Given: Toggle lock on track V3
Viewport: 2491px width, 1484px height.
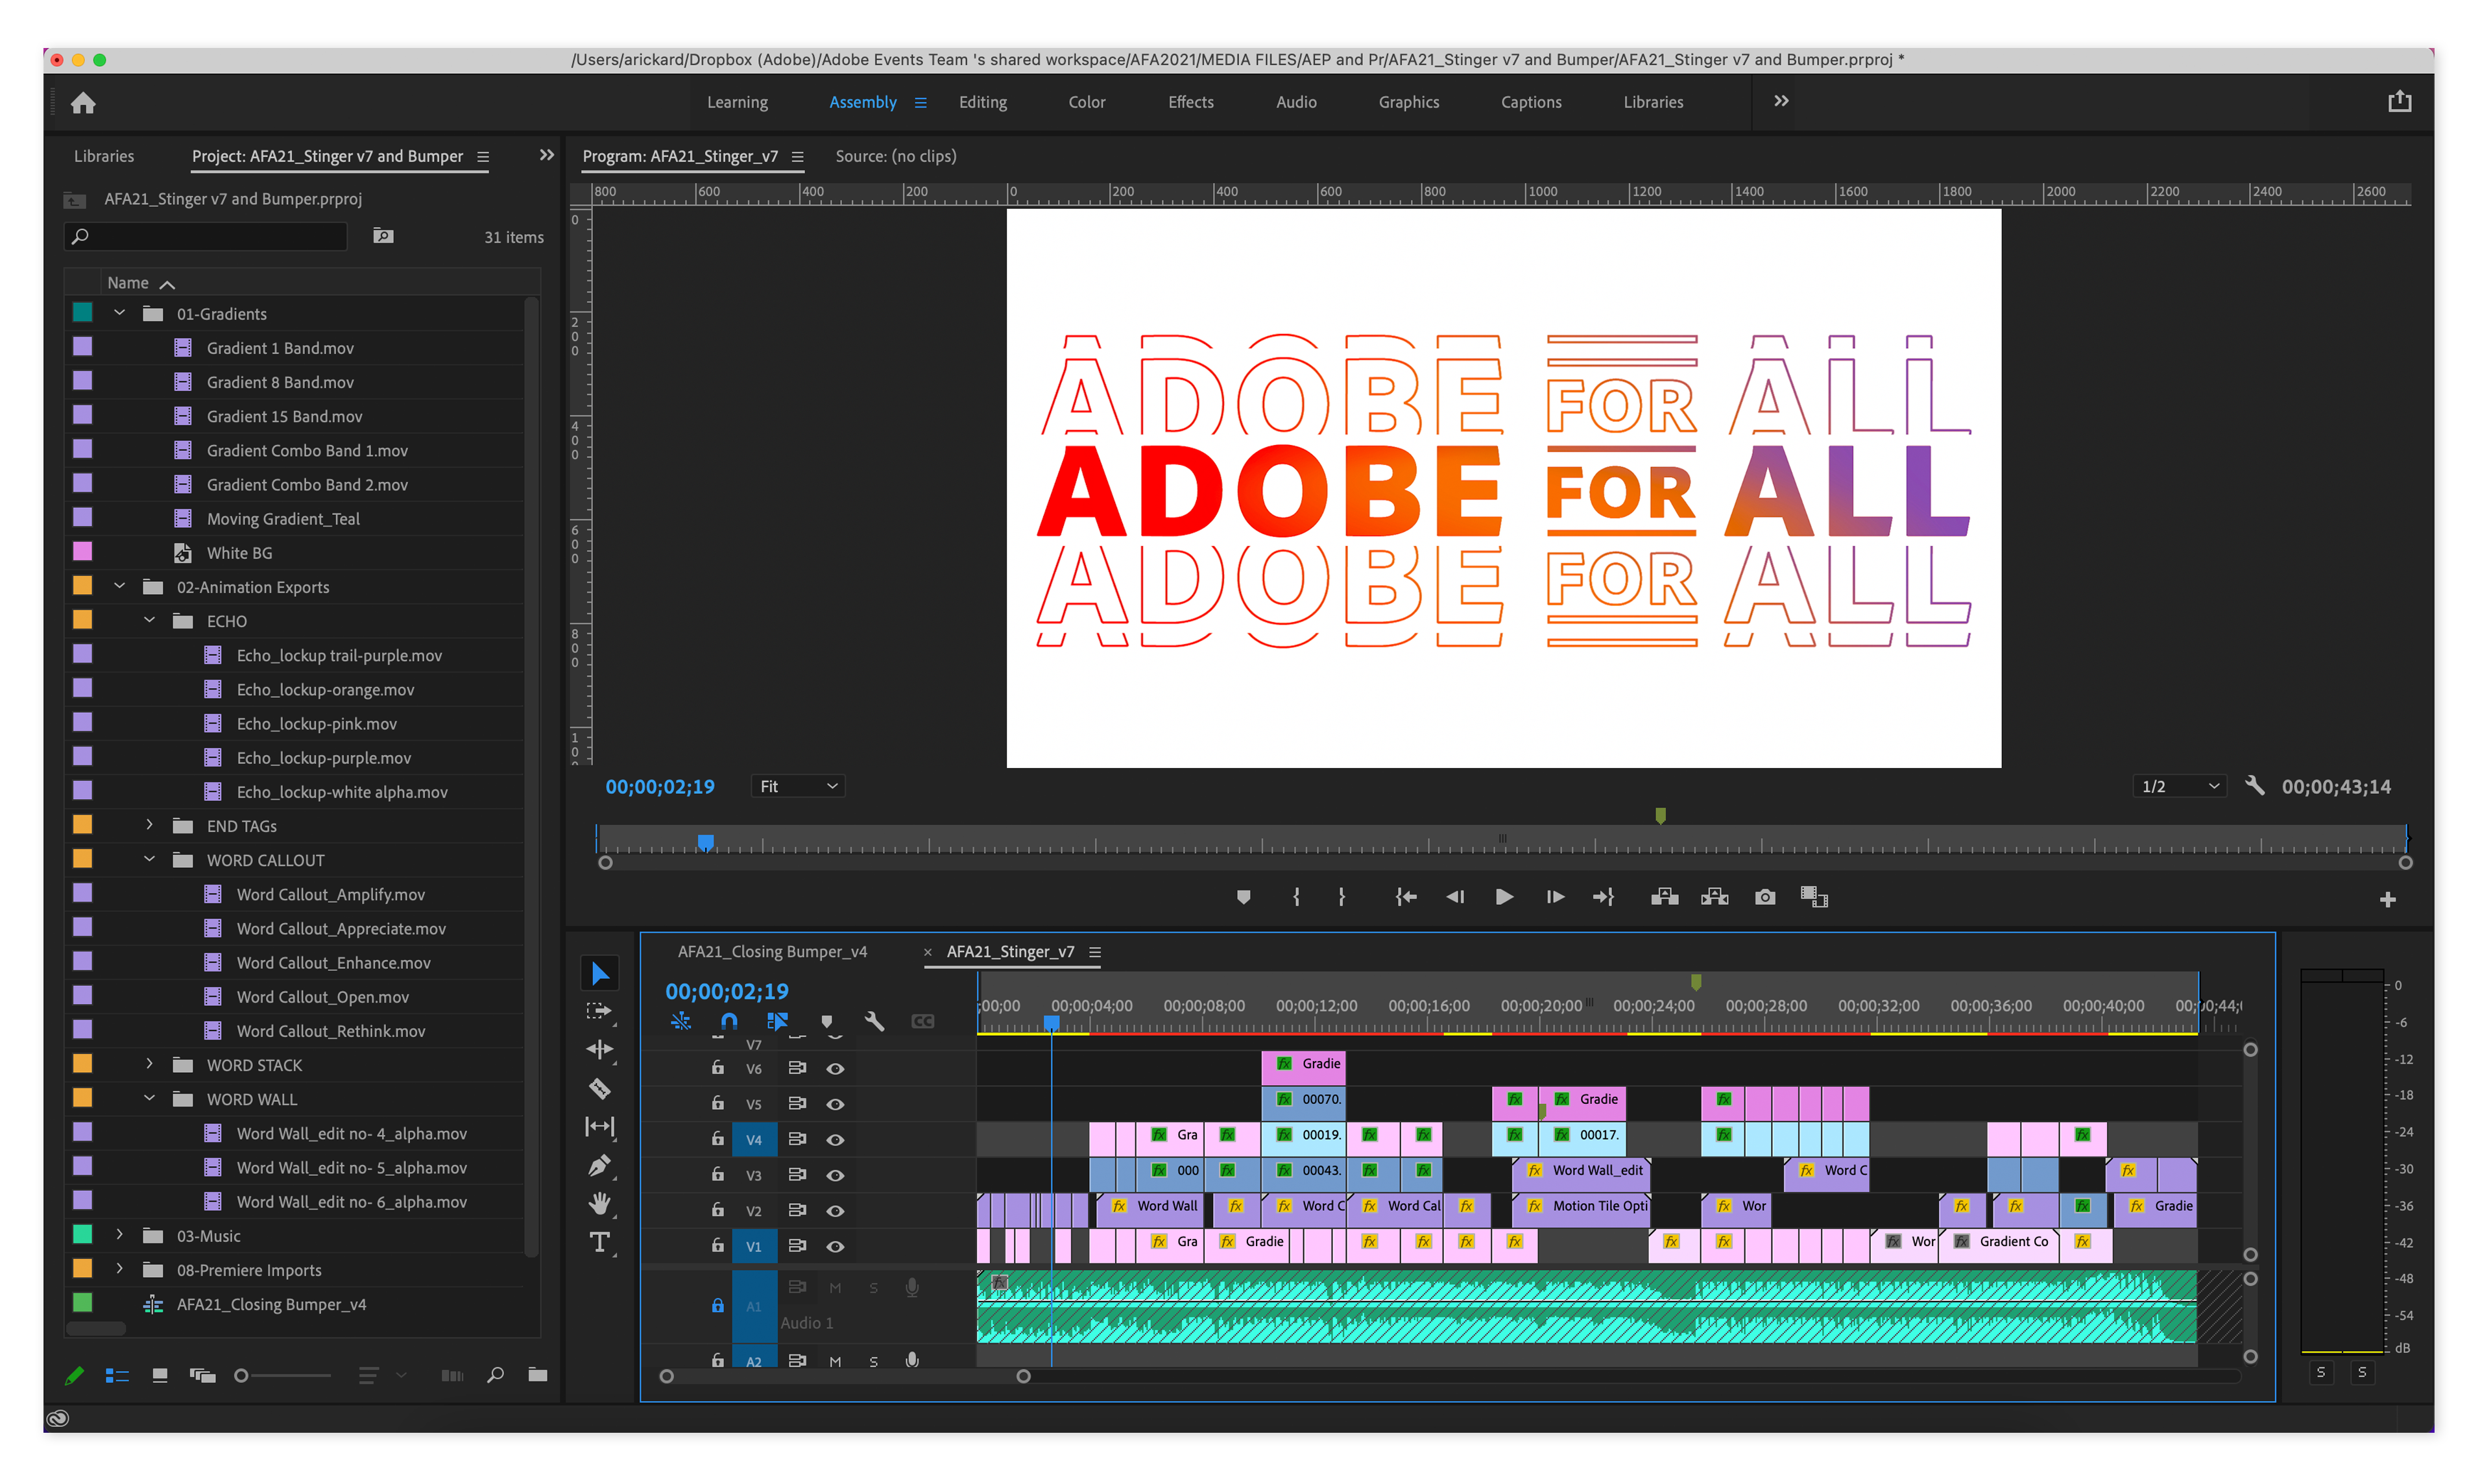Looking at the screenshot, I should [718, 1175].
